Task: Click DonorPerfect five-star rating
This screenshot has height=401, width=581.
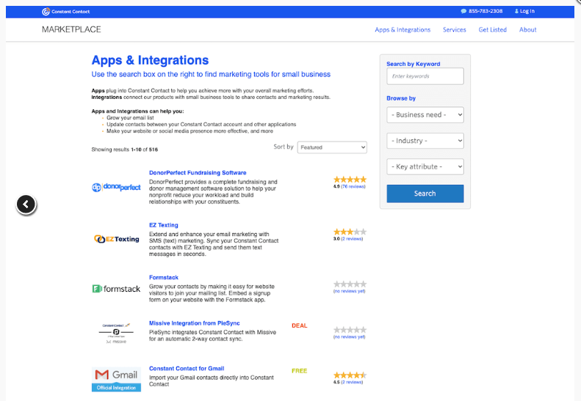Action: [350, 180]
